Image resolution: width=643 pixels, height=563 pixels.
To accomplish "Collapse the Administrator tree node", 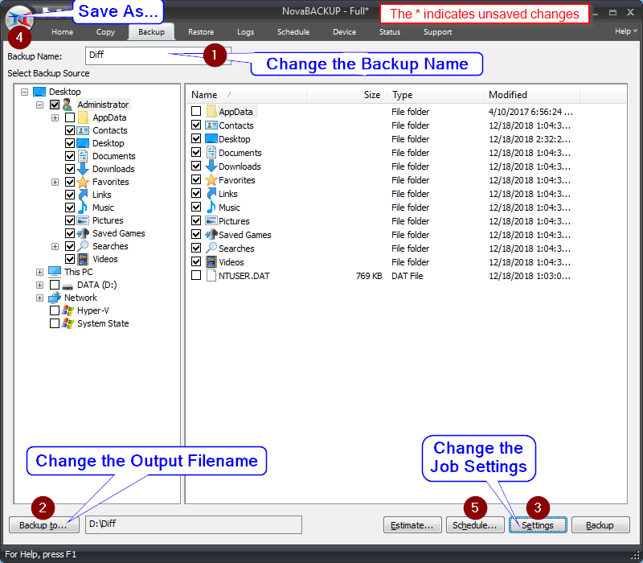I will click(39, 105).
